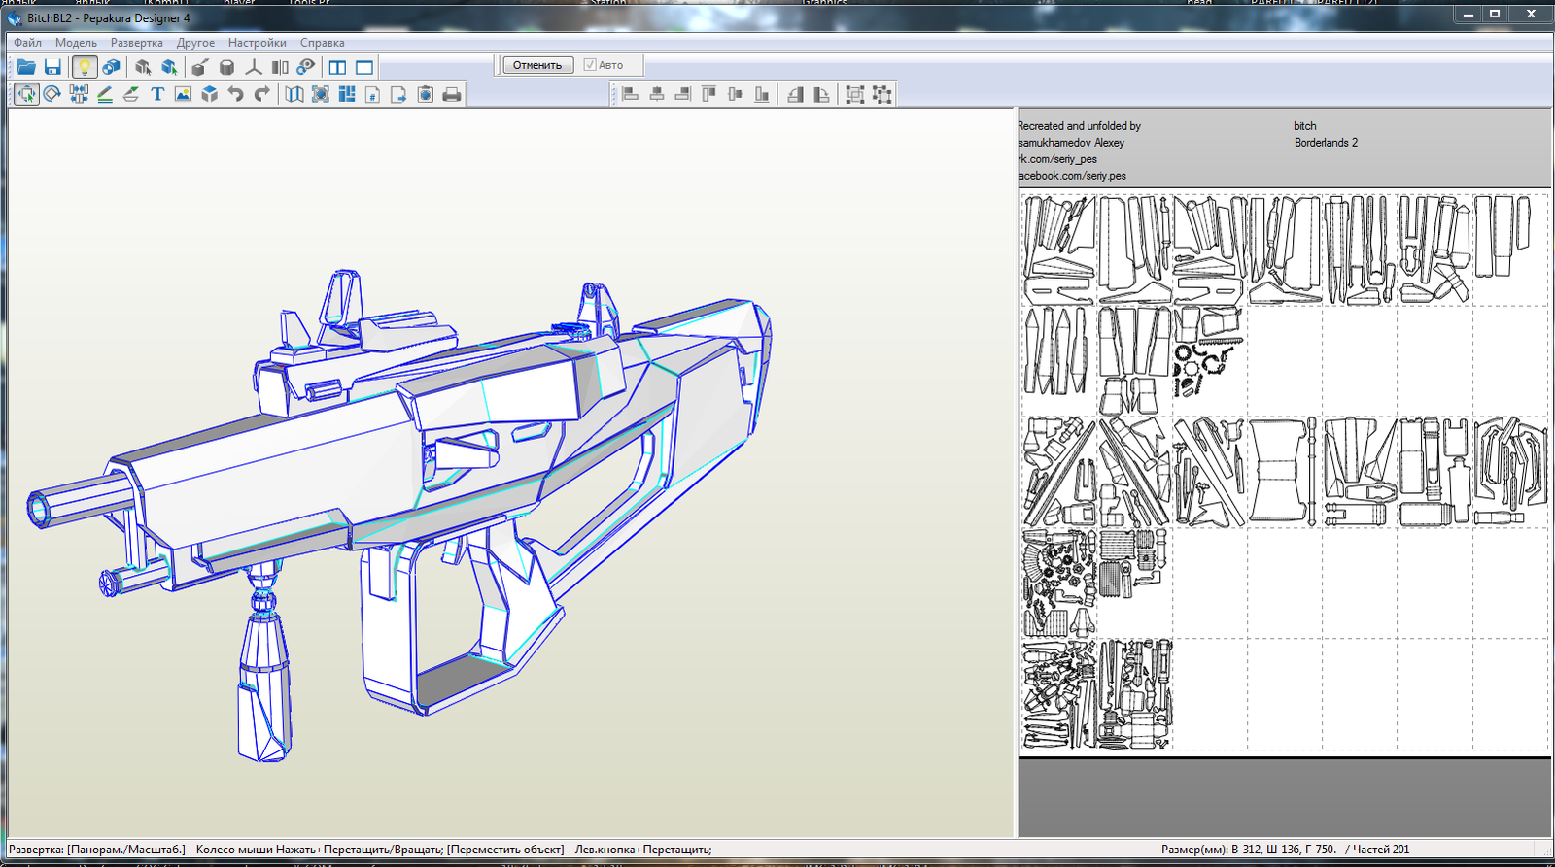The image size is (1555, 867).
Task: Click the page number sheet icon
Action: tap(372, 94)
